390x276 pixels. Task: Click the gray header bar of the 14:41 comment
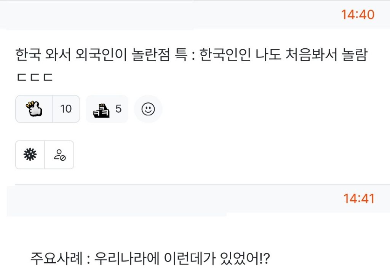171,199
